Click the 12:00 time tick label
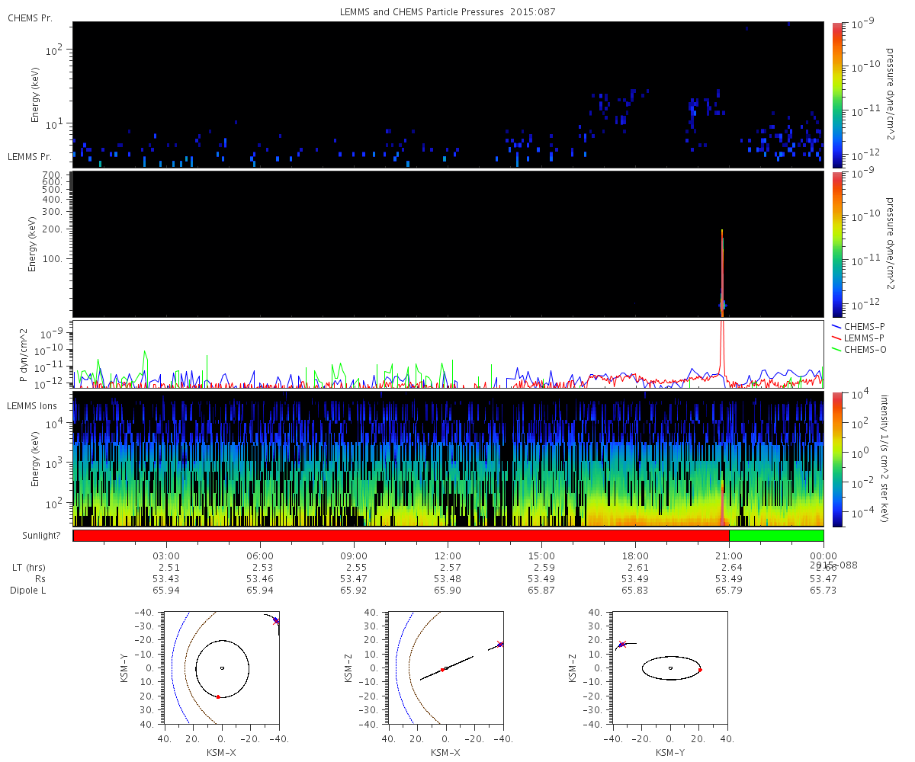Screen dimensions: 915x762 click(x=448, y=556)
